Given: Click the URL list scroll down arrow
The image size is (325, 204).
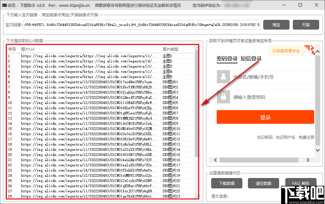Looking at the screenshot, I should click(x=197, y=196).
